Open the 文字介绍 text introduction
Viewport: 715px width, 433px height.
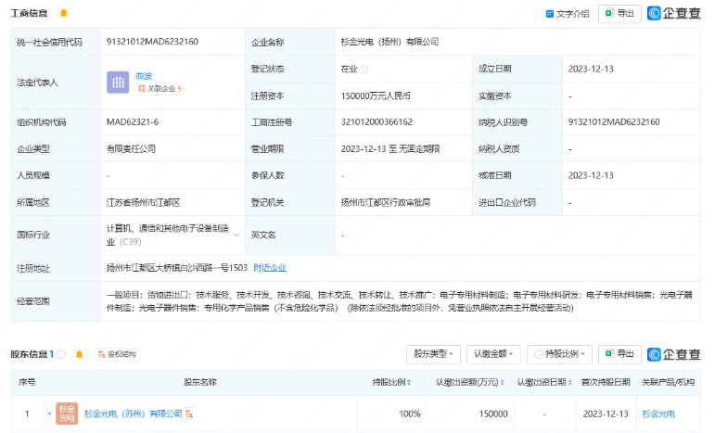[x=568, y=14]
